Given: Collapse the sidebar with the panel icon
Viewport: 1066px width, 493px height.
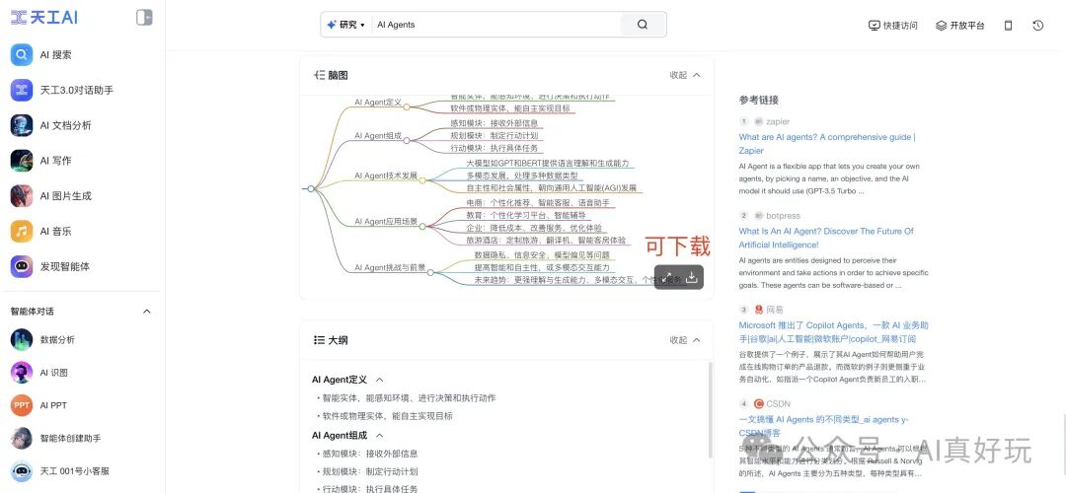Looking at the screenshot, I should (x=144, y=18).
